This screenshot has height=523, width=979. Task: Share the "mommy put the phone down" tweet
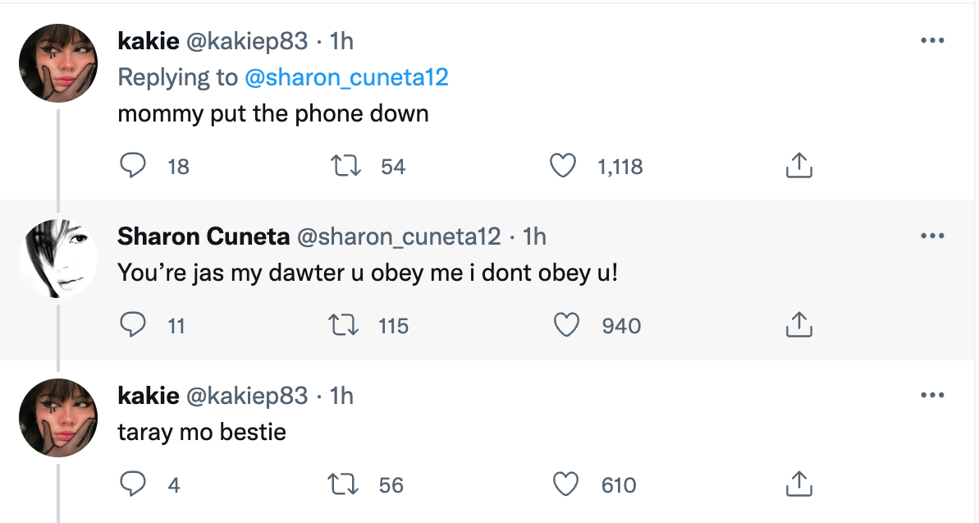coord(798,166)
